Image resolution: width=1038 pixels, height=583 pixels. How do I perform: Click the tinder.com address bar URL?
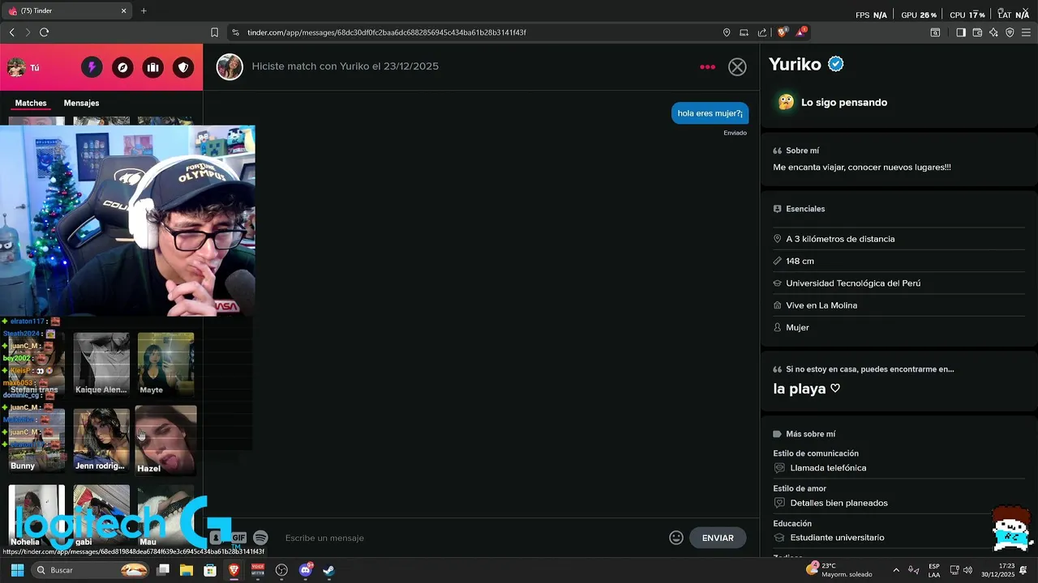coord(387,32)
